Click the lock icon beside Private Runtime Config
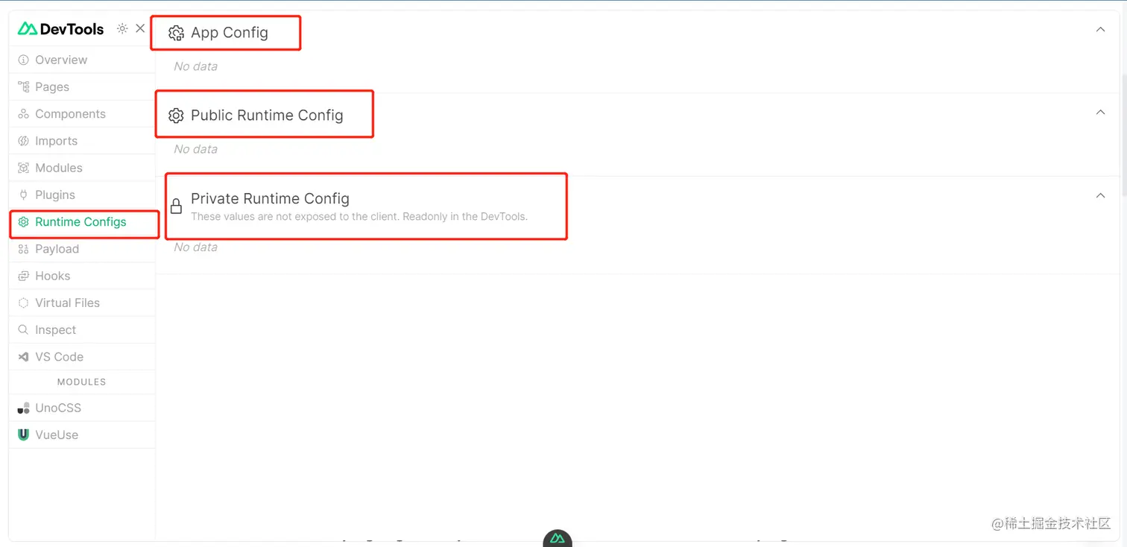 (x=176, y=206)
